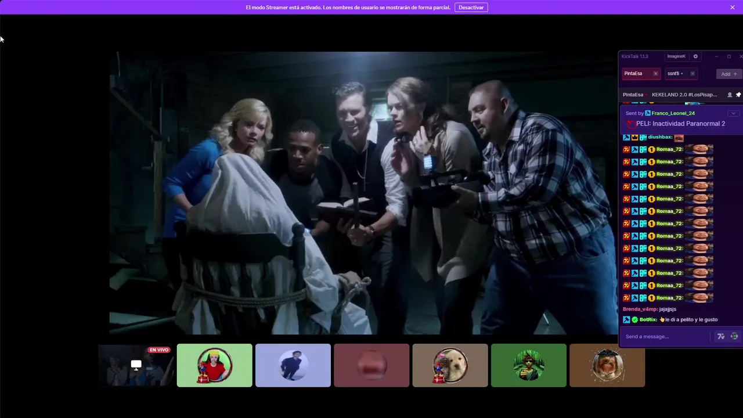This screenshot has height=418, width=743.
Task: Open the EN VIVO live stream thumbnail
Action: 136,365
